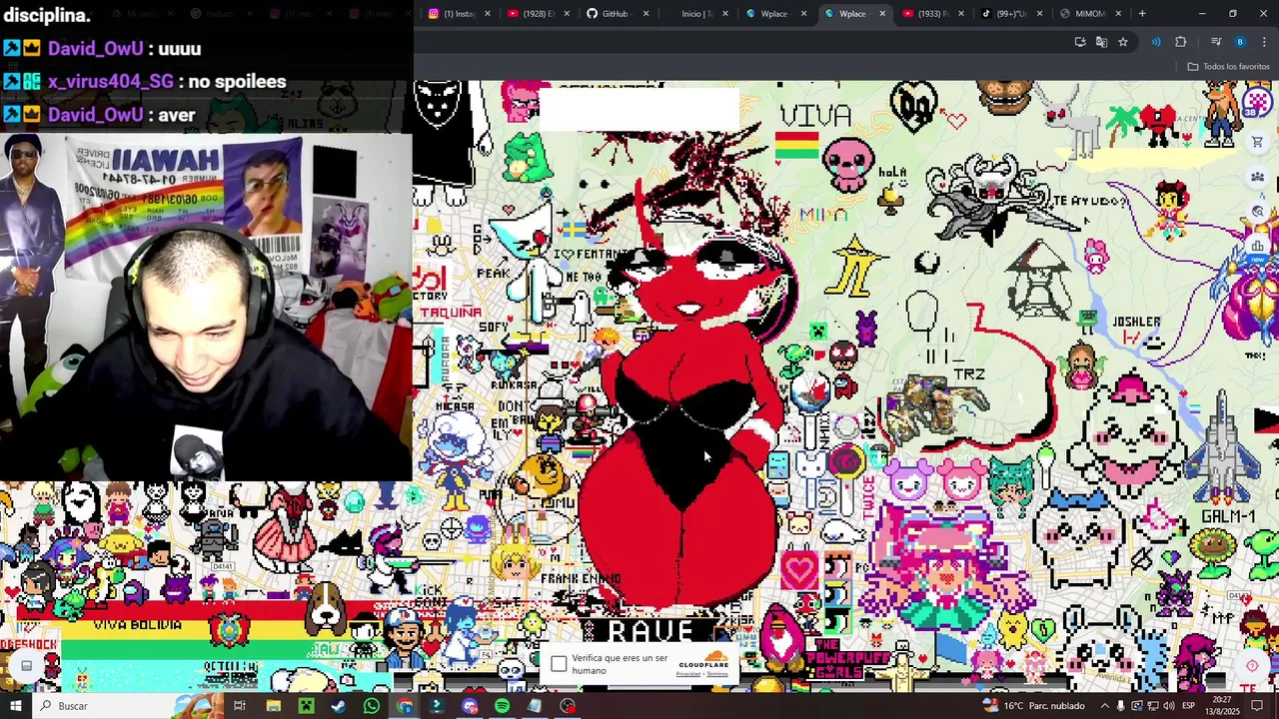Switch to the MIMOM tab
The width and height of the screenshot is (1279, 719).
click(x=1089, y=14)
